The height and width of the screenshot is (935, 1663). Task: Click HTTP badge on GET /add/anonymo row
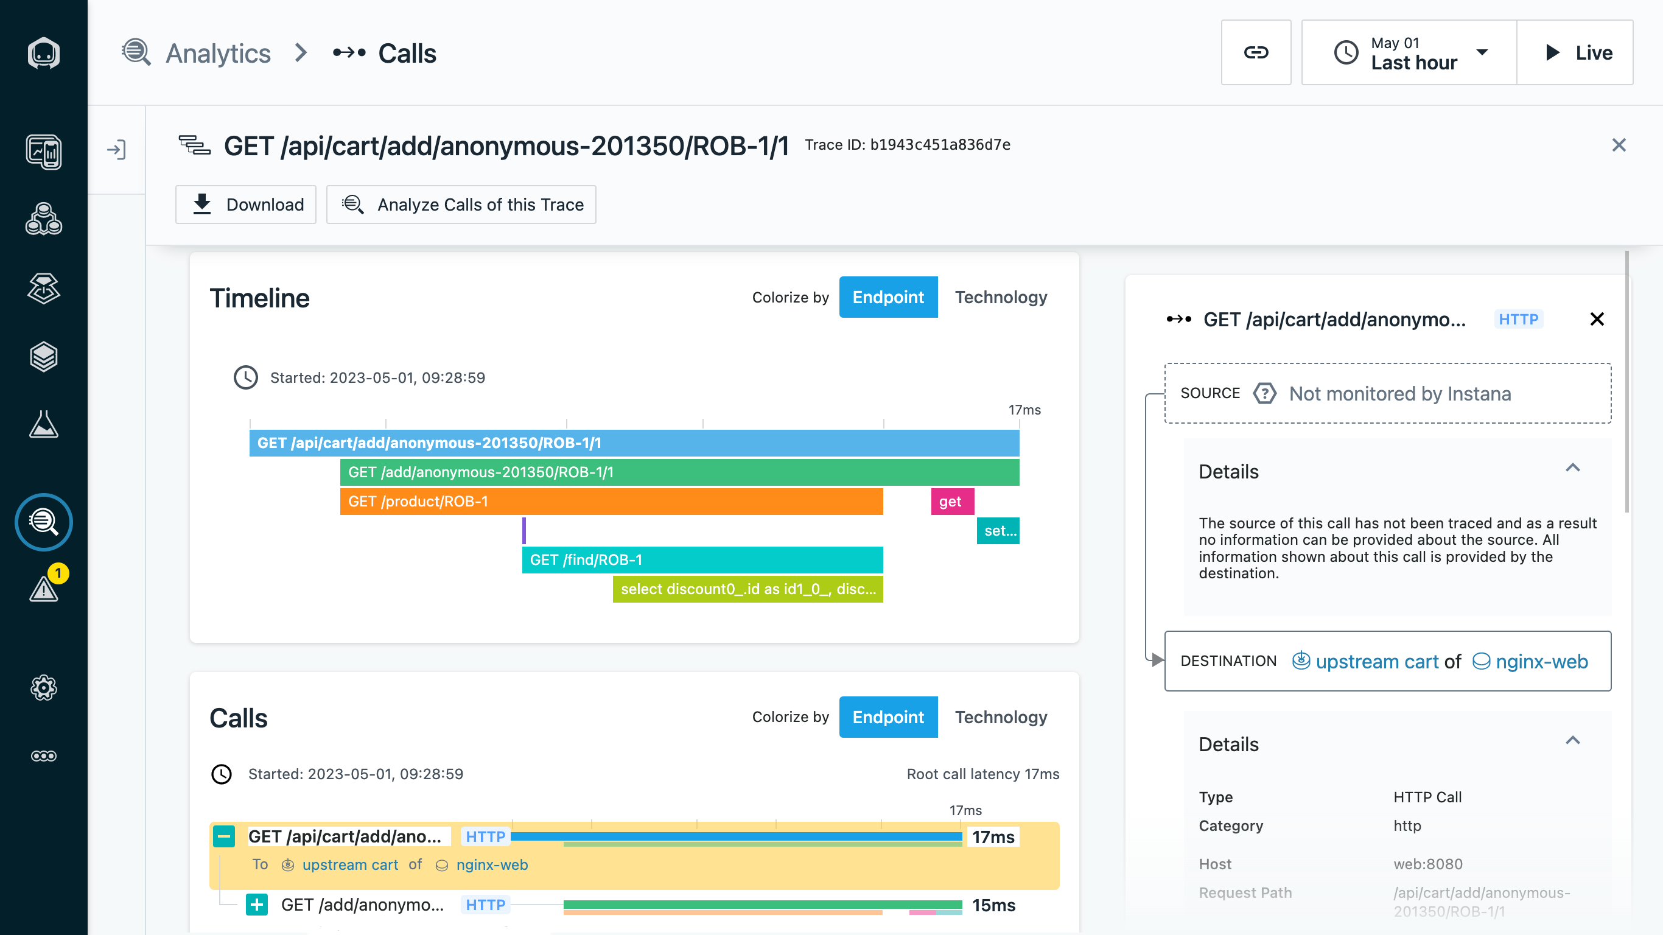point(486,905)
